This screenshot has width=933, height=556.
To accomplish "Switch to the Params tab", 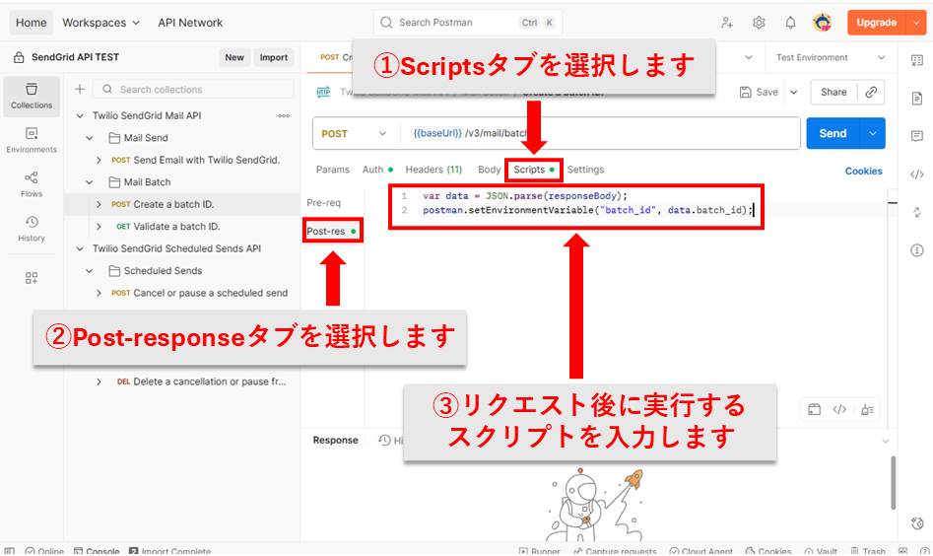I will (x=333, y=170).
